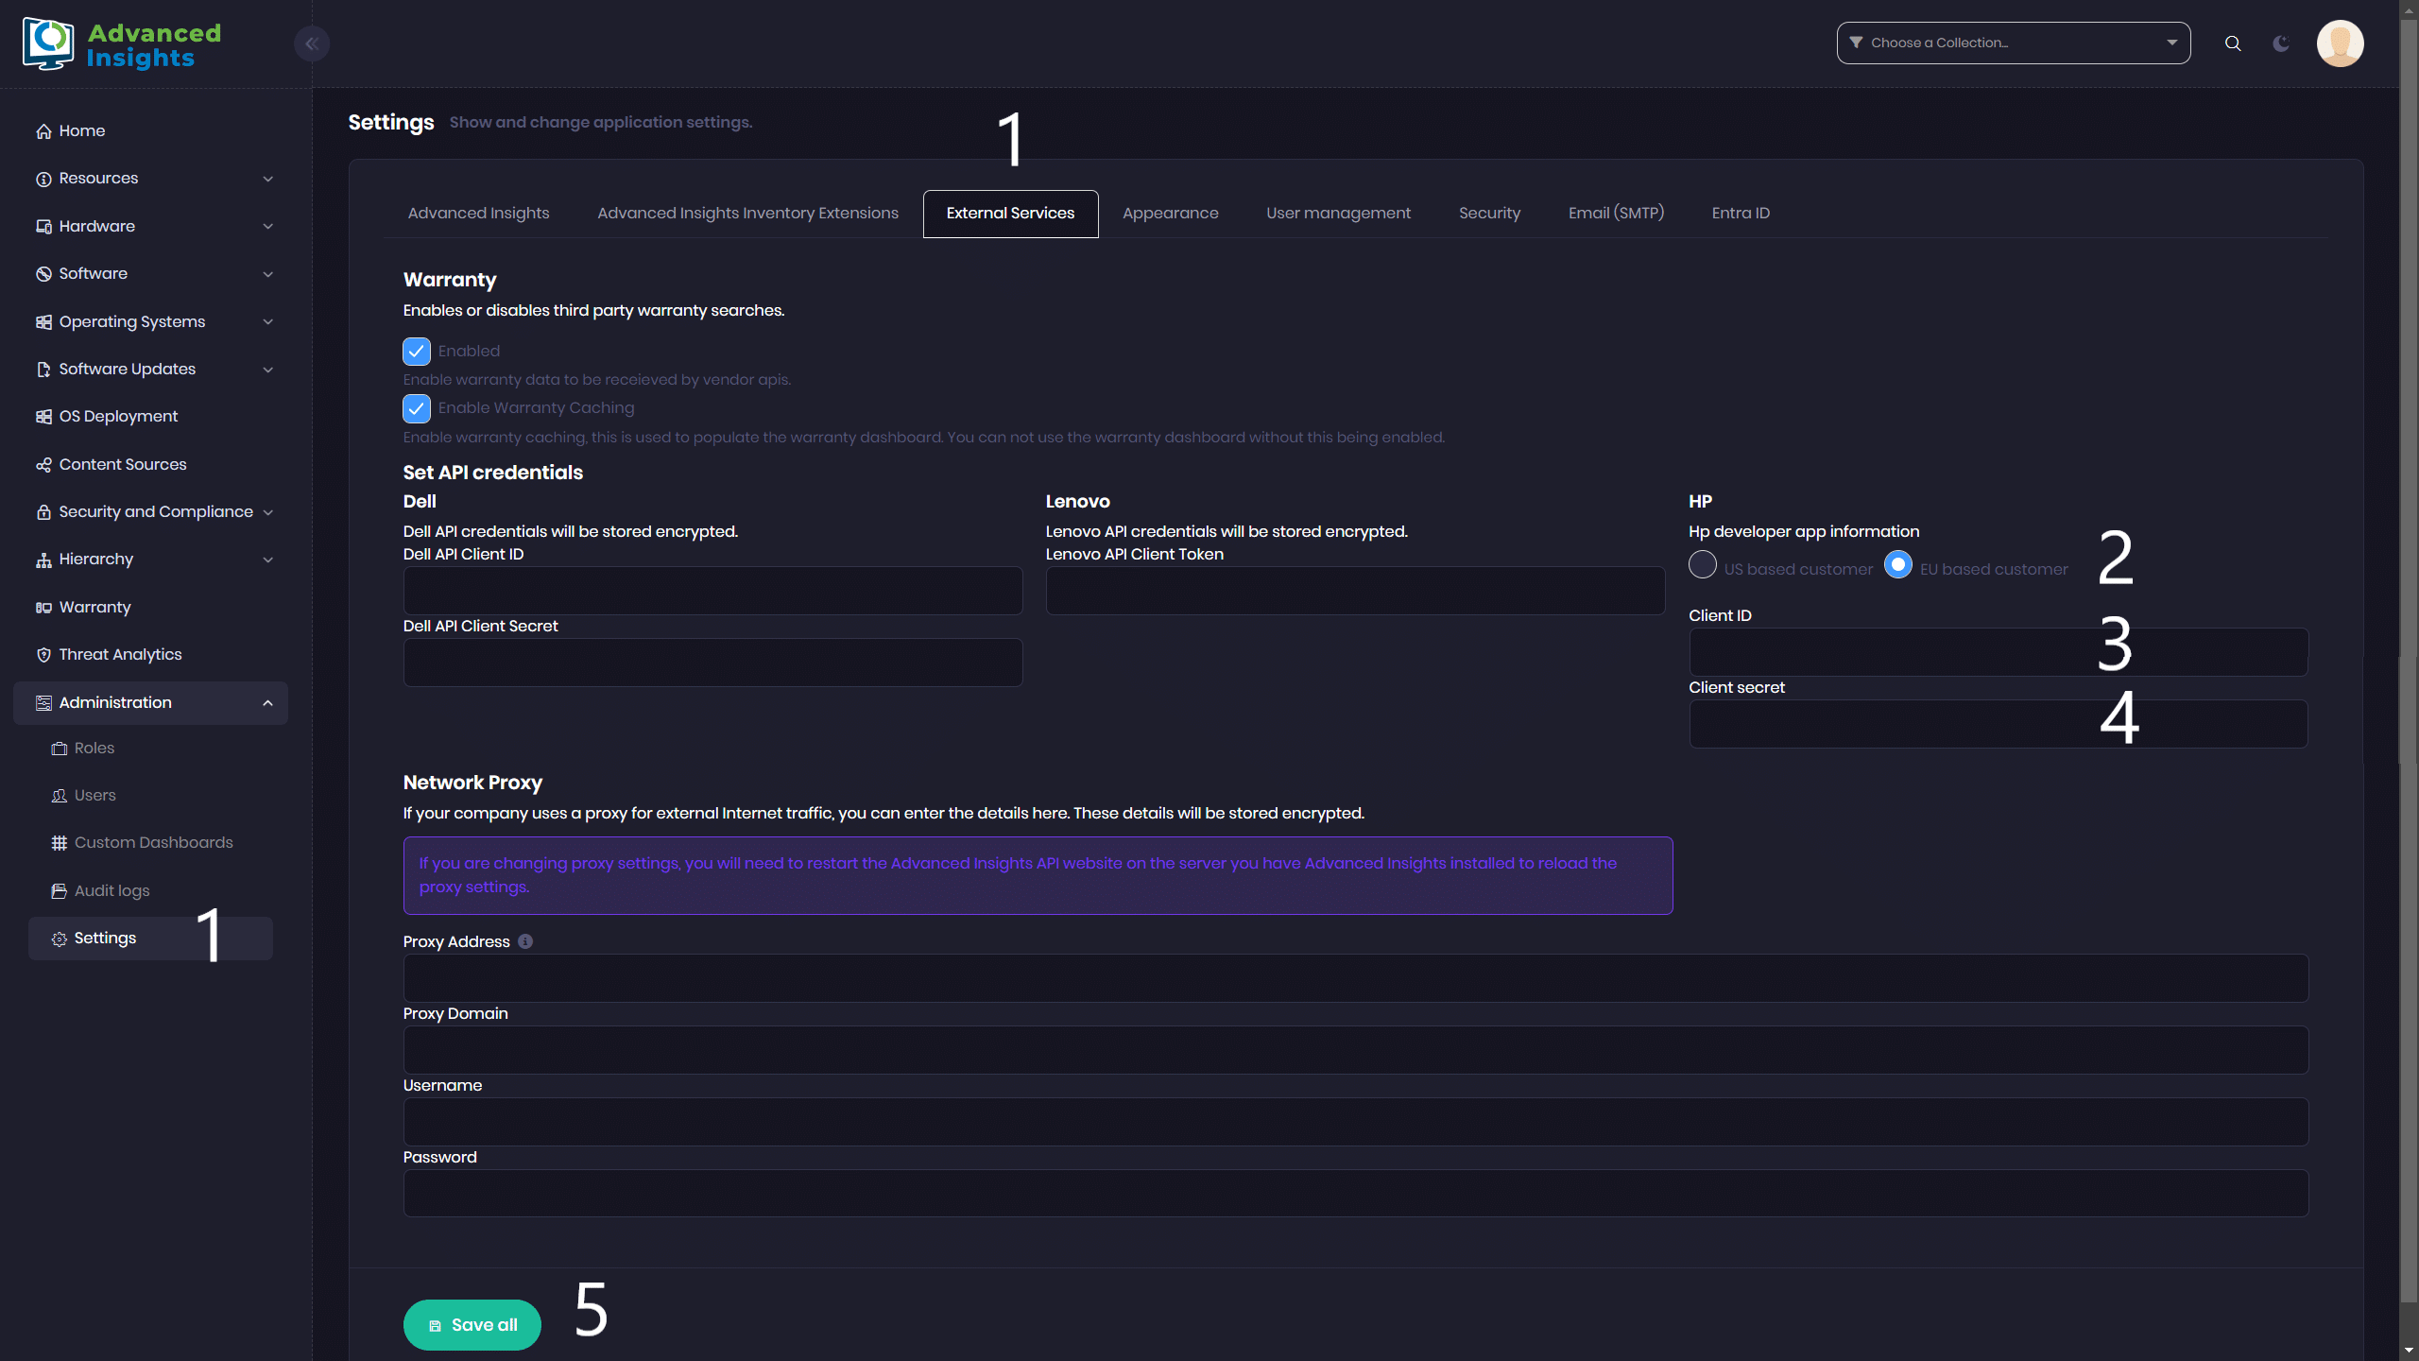Open Audit logs page

pyautogui.click(x=112, y=890)
